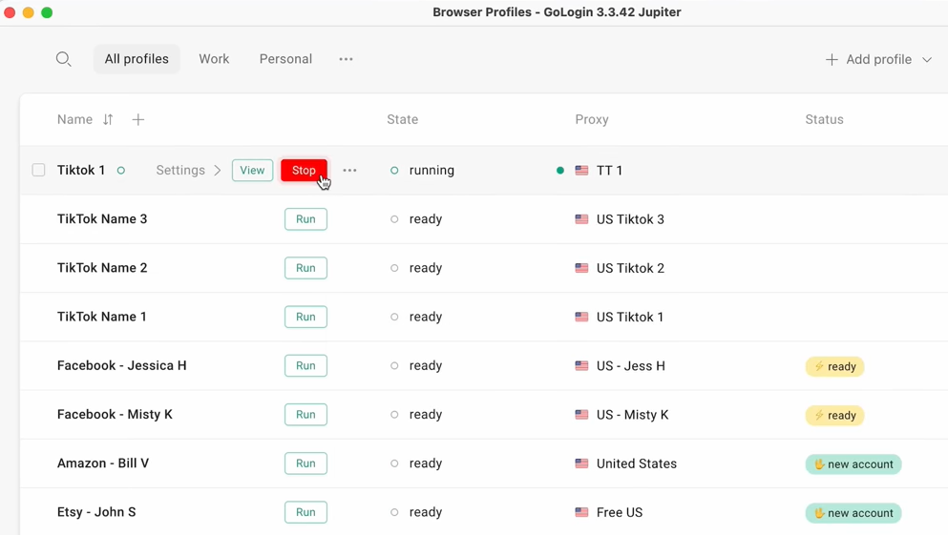Click the Status column header
This screenshot has width=948, height=535.
coord(824,119)
